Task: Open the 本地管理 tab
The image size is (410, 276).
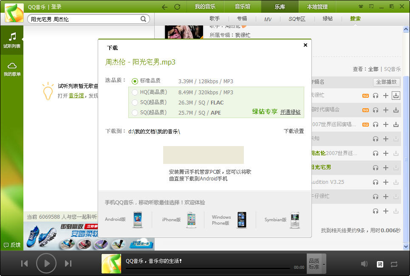Action: click(317, 7)
